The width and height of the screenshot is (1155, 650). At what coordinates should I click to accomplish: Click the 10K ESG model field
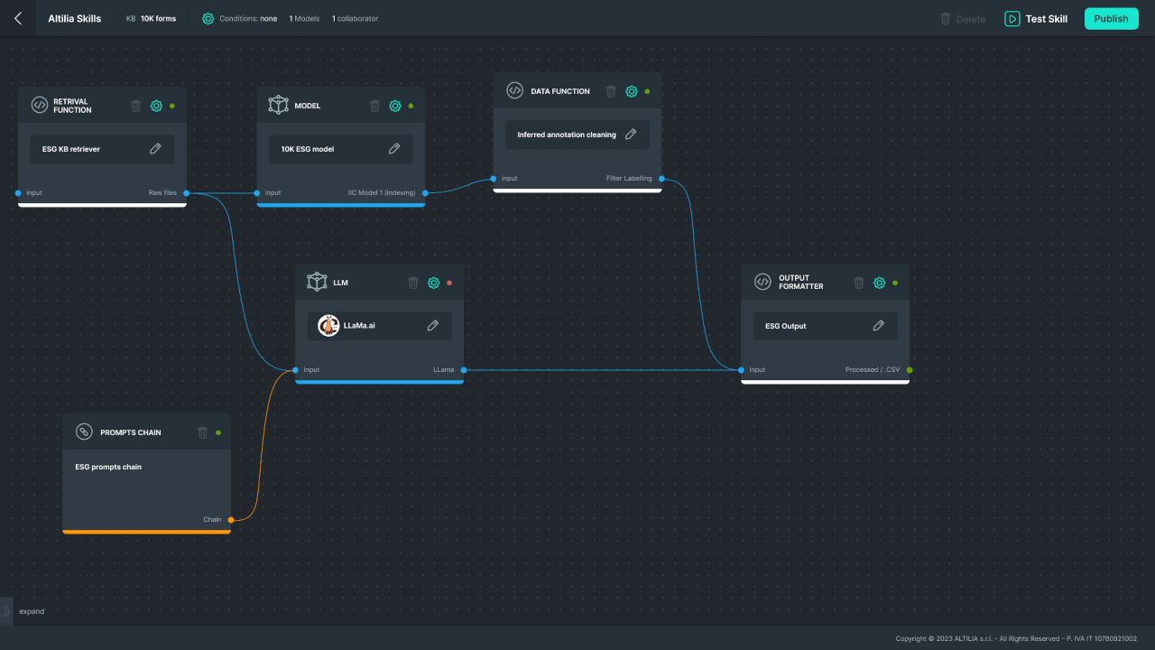click(x=341, y=149)
